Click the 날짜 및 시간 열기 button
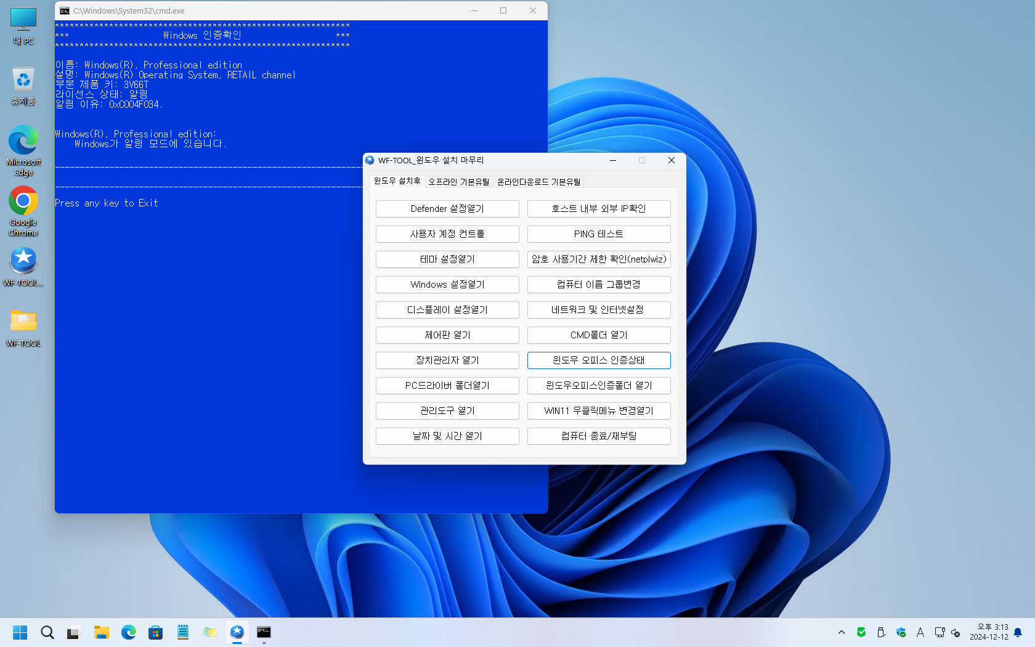This screenshot has width=1035, height=647. coord(447,436)
